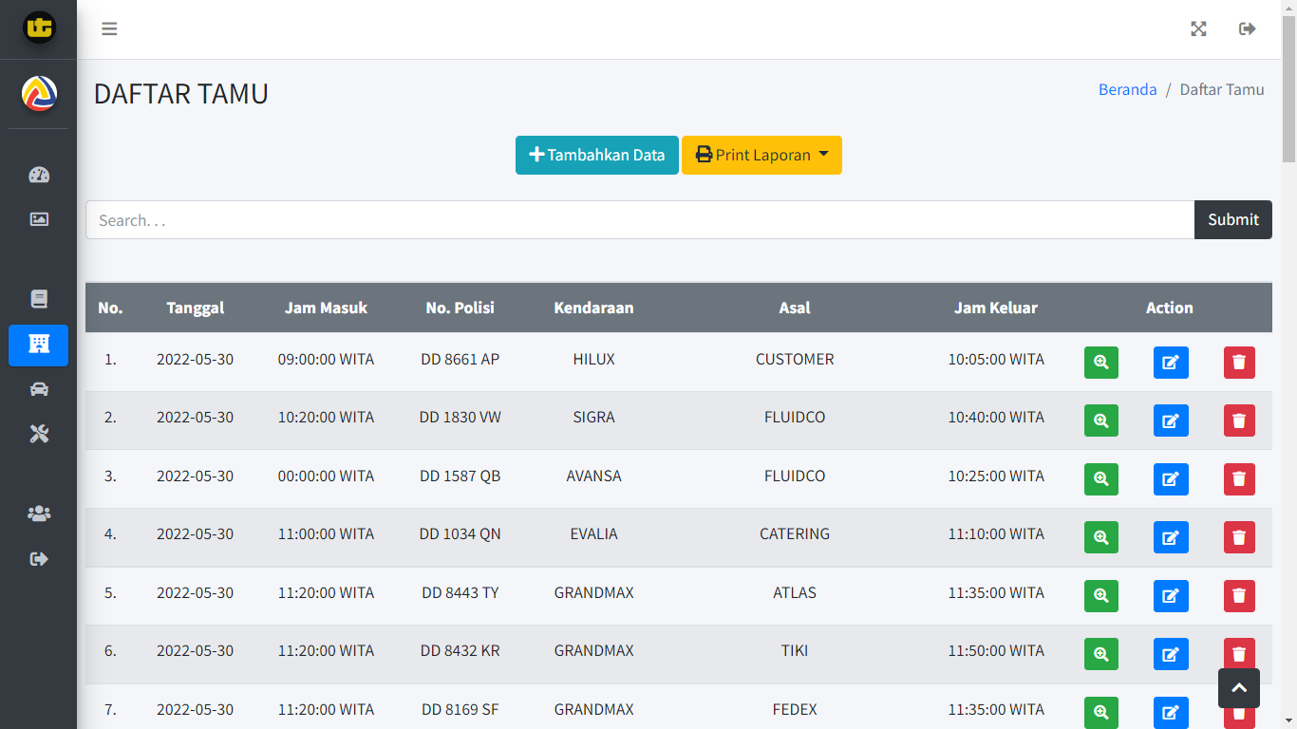Activate fullscreen icon in top bar
1297x729 pixels.
(1198, 29)
